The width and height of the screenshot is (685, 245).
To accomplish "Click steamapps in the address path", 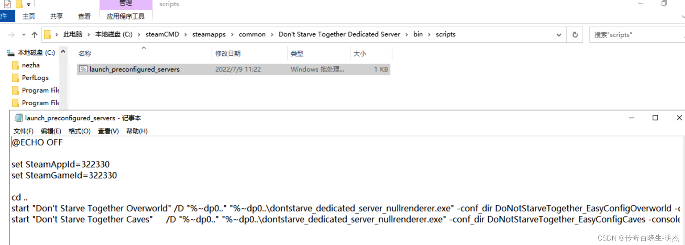I will (209, 34).
